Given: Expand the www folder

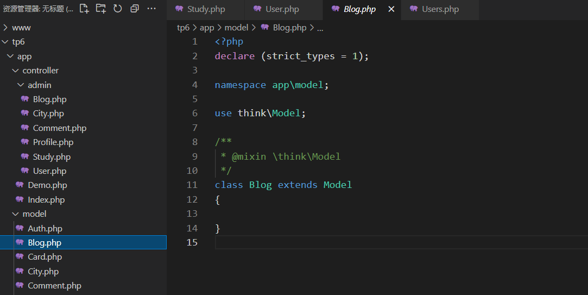Looking at the screenshot, I should click(x=83, y=28).
